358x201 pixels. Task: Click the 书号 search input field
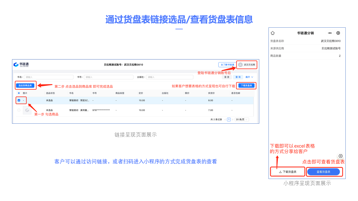109,77
